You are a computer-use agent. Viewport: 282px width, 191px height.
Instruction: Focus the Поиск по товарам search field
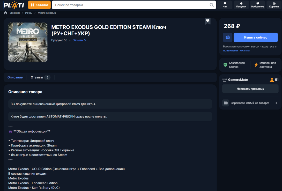129,5
